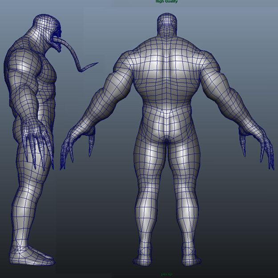The image size is (278, 278).
Task: Select the side-view creature model
Action: click(x=32, y=140)
